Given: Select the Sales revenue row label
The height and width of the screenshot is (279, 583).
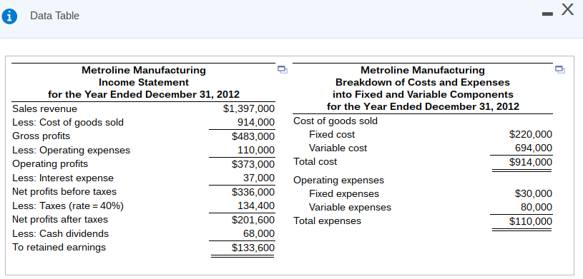Looking at the screenshot, I should 44,108.
